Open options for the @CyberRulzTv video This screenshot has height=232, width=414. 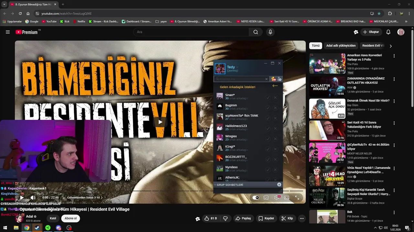point(394,145)
